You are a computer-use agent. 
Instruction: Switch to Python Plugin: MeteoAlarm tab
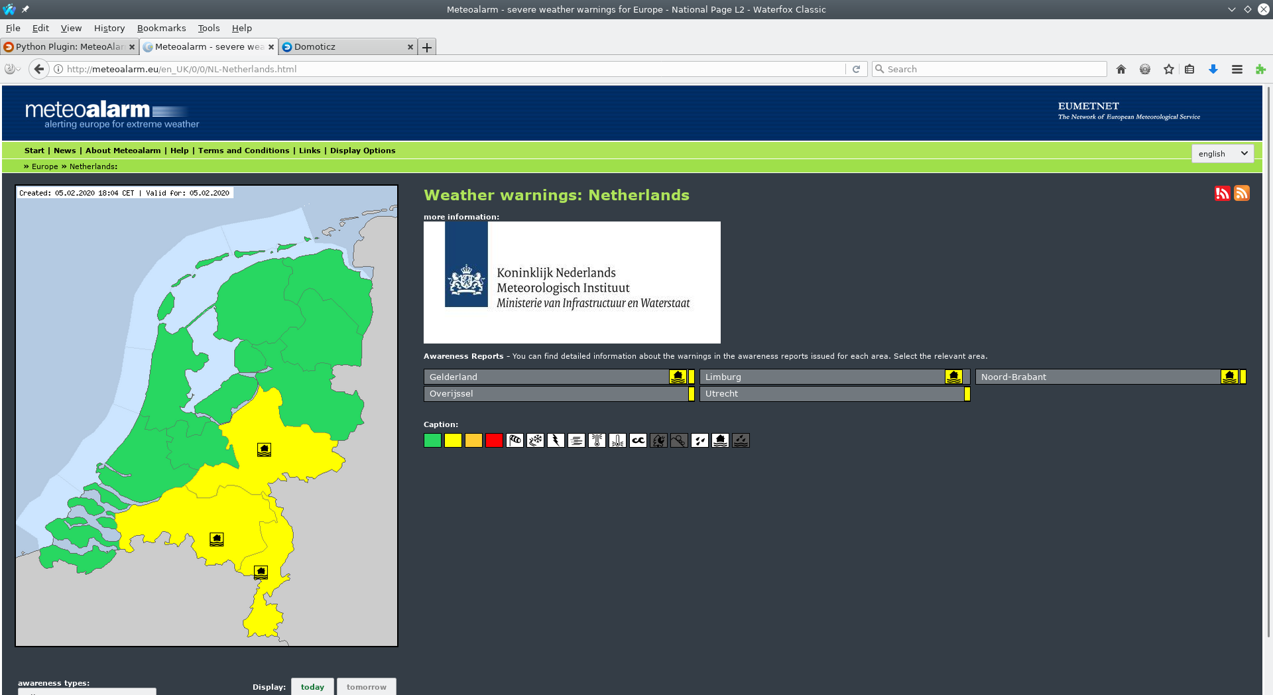tap(70, 46)
